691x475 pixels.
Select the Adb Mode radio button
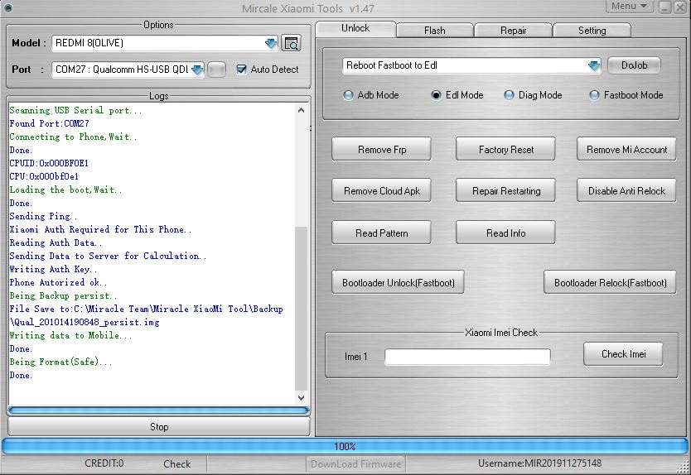pyautogui.click(x=348, y=95)
